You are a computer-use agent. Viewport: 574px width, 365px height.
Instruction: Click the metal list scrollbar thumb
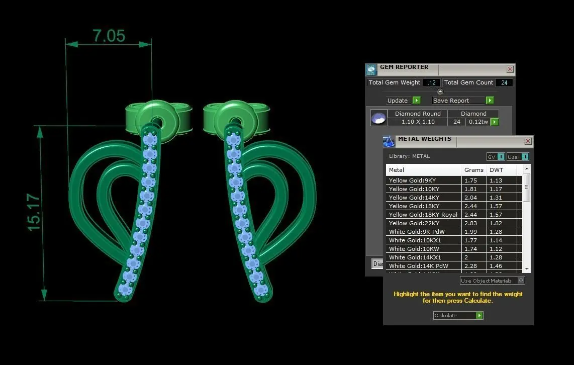tap(527, 187)
